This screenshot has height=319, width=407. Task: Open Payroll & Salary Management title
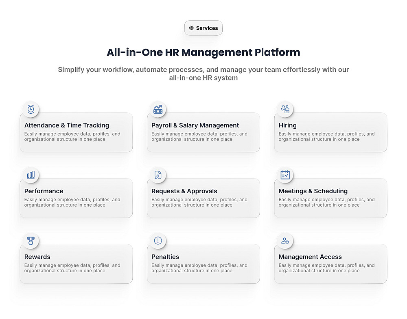195,125
